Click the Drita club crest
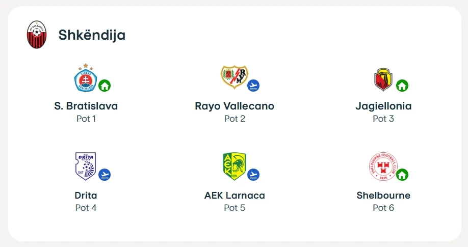 tap(86, 166)
